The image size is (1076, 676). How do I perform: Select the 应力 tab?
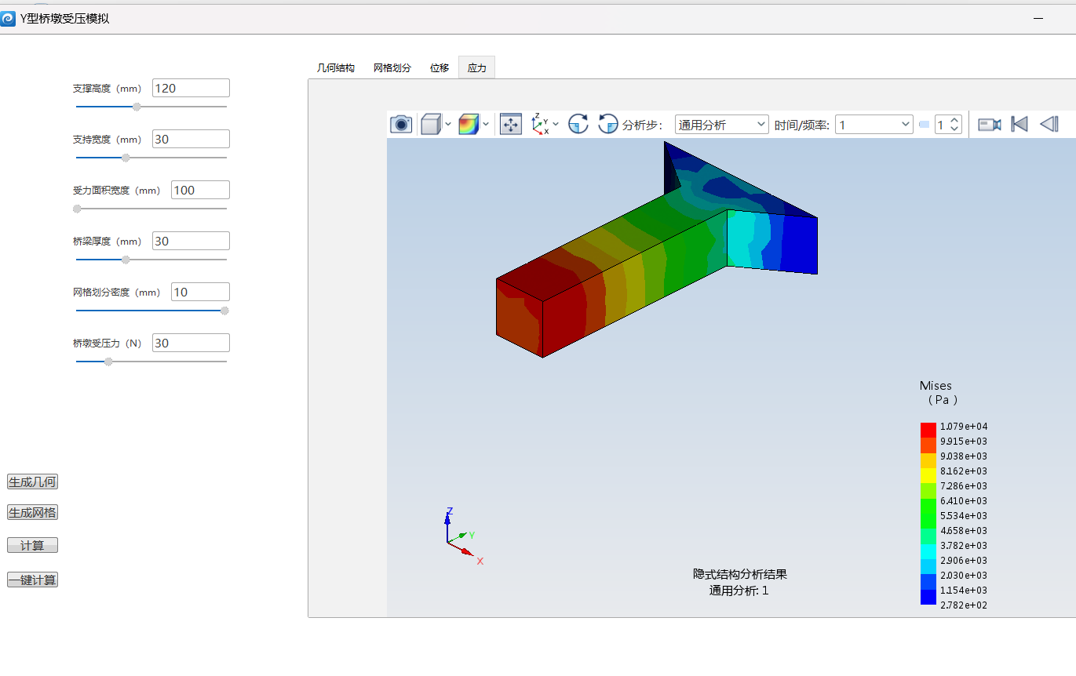(x=477, y=68)
